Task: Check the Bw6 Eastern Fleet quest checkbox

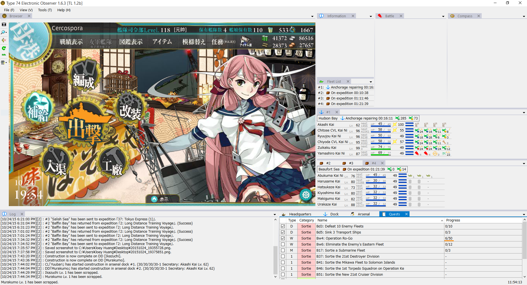Action: pos(283,244)
